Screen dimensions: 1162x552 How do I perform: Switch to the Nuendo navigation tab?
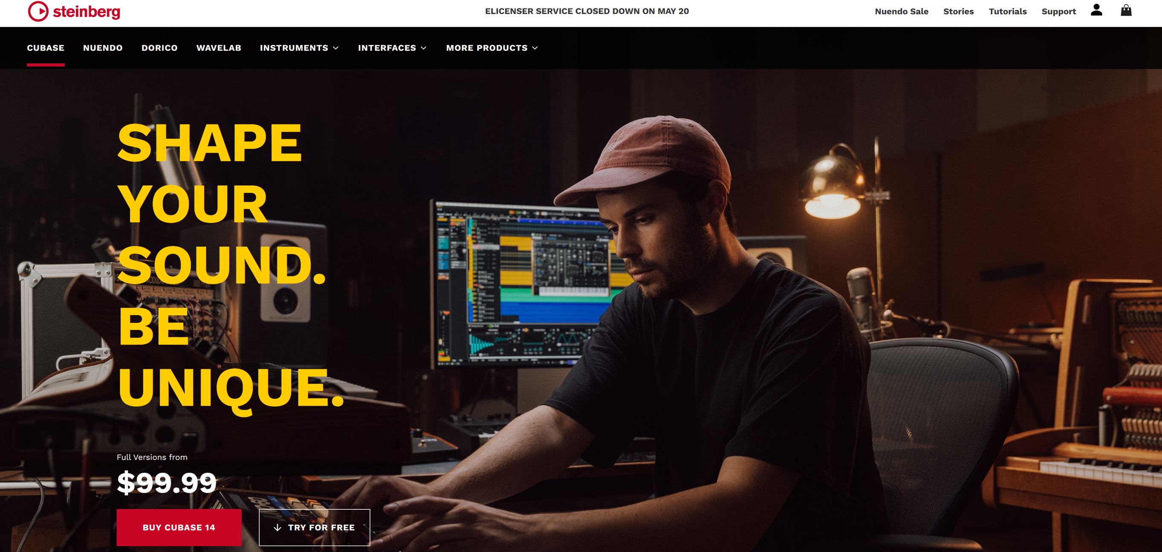point(102,48)
